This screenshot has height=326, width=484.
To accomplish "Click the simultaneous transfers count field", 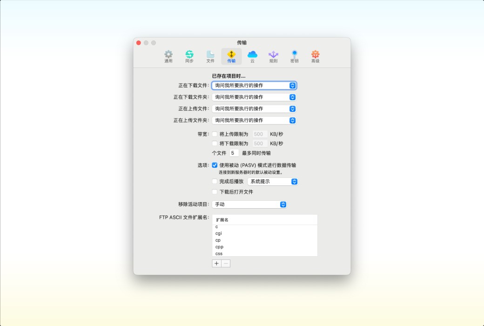I will point(233,153).
